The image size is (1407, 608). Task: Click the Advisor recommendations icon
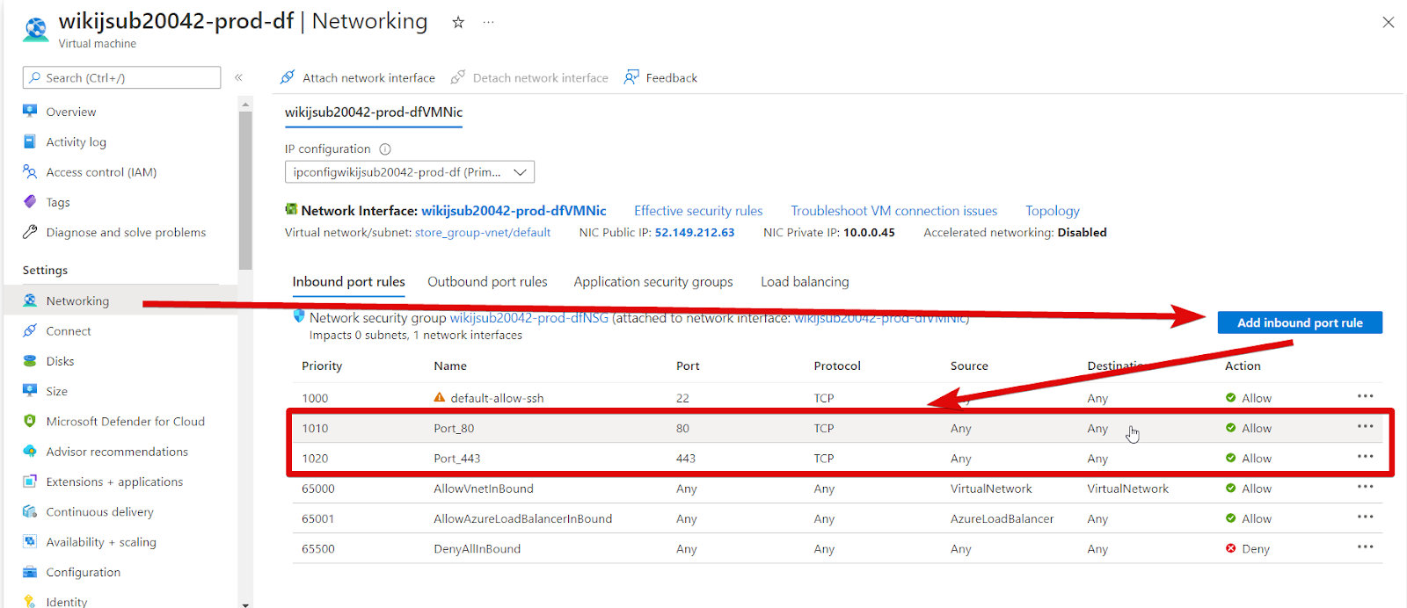pyautogui.click(x=30, y=452)
